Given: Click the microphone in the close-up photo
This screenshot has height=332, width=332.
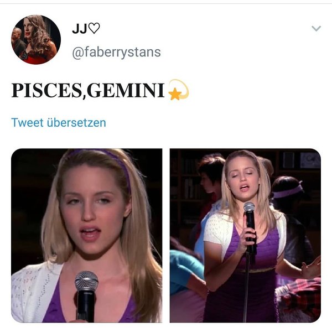Looking at the screenshot, I should (x=86, y=296).
